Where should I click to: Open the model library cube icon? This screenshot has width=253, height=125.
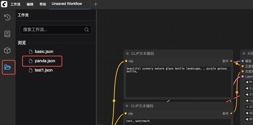[x=7, y=51]
